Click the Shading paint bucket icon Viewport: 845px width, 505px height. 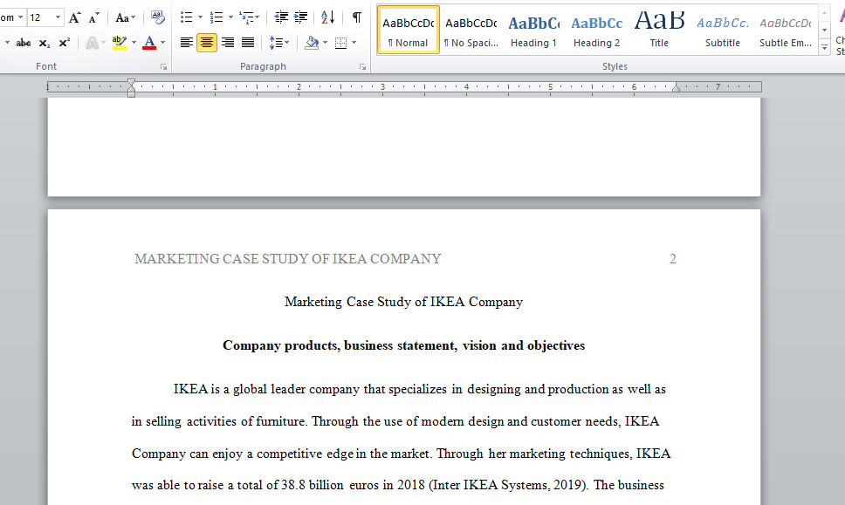click(x=312, y=43)
